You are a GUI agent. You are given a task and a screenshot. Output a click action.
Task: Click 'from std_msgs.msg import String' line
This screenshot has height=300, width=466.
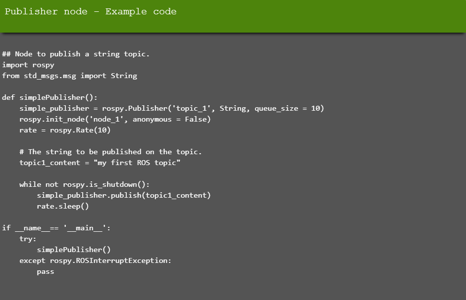tap(69, 76)
